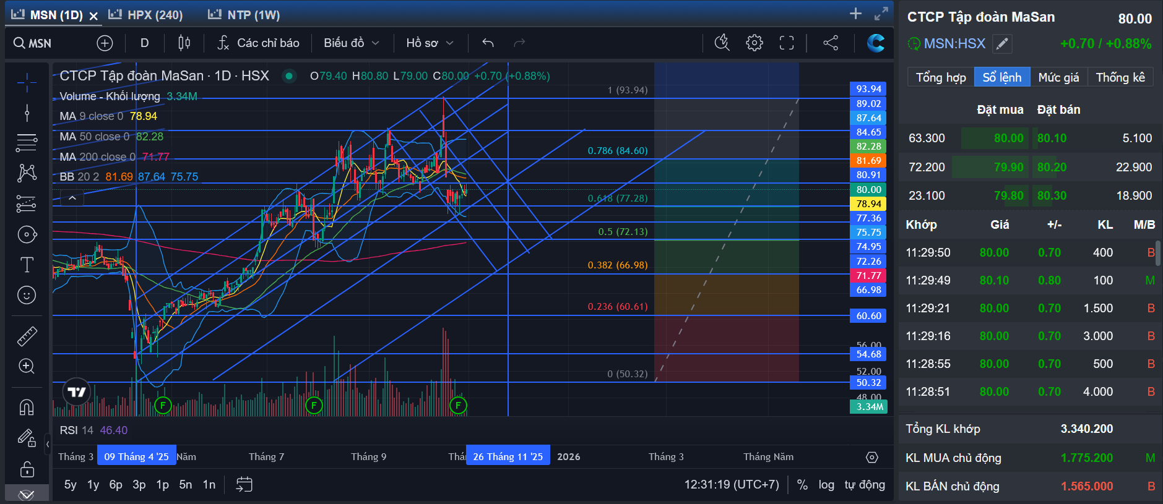Open the D time interval selector
The height and width of the screenshot is (504, 1163).
pos(144,43)
